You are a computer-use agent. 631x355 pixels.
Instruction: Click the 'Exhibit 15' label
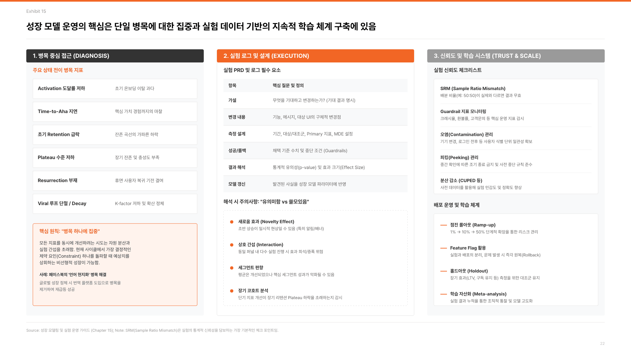pyautogui.click(x=36, y=12)
